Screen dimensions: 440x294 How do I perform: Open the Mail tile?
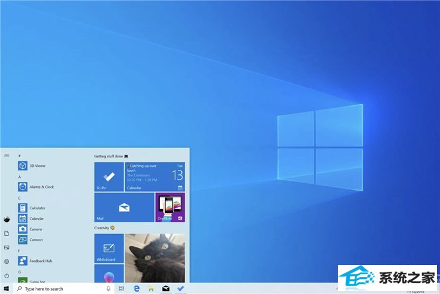tap(125, 207)
